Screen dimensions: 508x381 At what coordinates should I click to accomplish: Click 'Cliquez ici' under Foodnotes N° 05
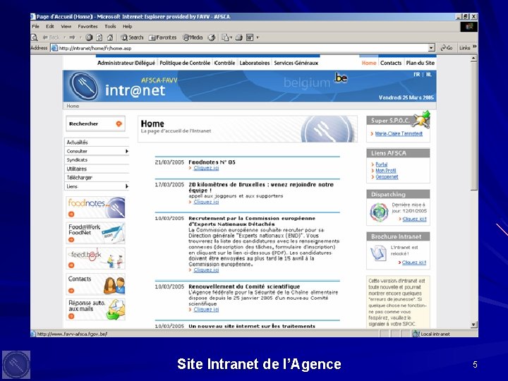[206, 168]
